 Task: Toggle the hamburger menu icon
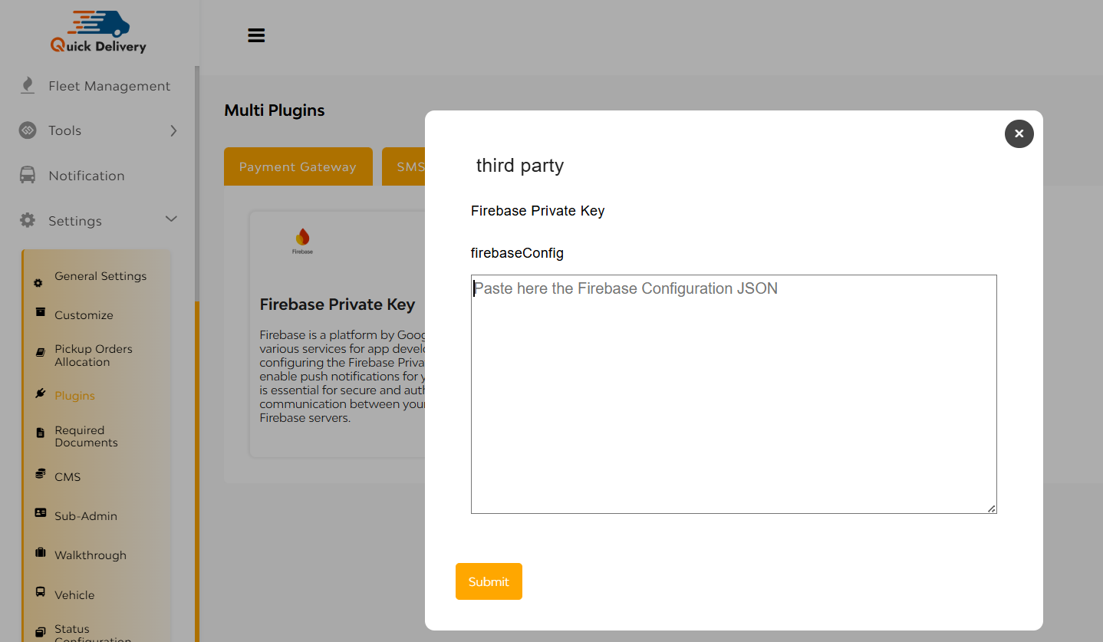(256, 35)
